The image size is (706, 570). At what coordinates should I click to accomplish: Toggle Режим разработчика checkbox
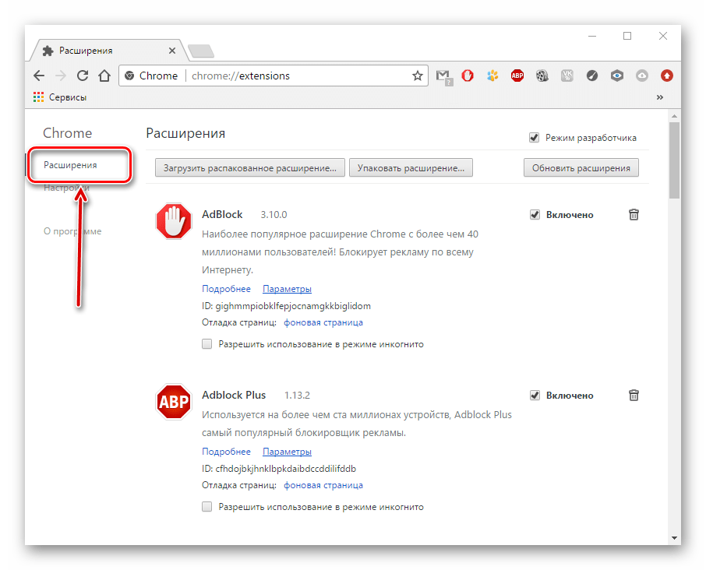click(x=535, y=138)
